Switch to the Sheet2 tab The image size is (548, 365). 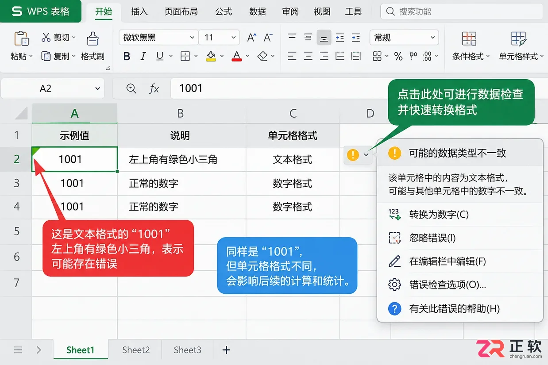[136, 350]
